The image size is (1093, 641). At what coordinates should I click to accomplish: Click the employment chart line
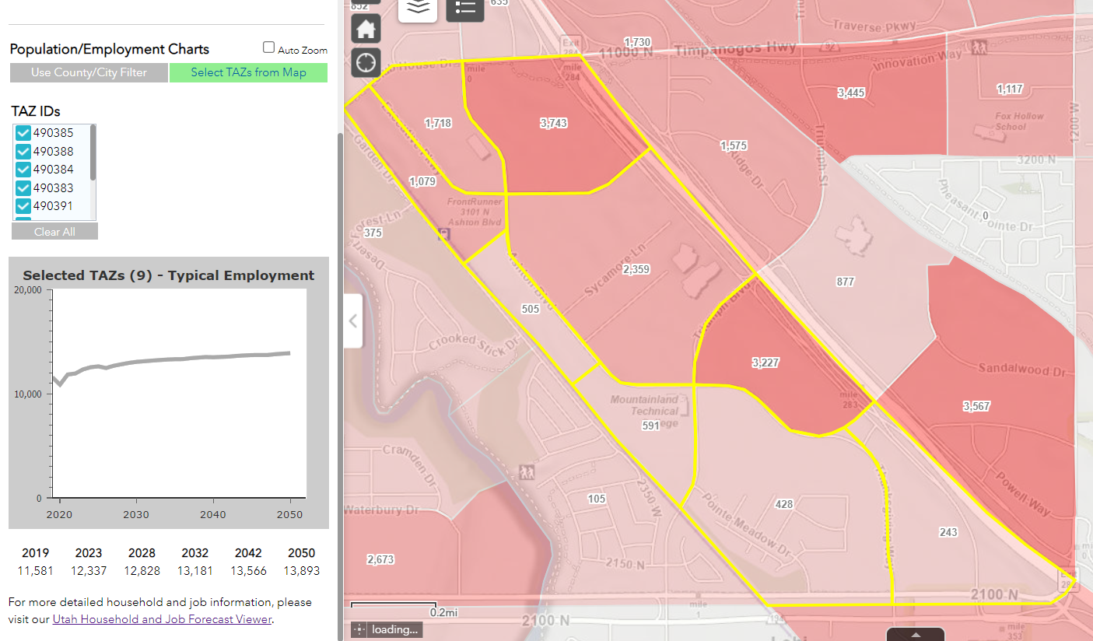pos(171,359)
